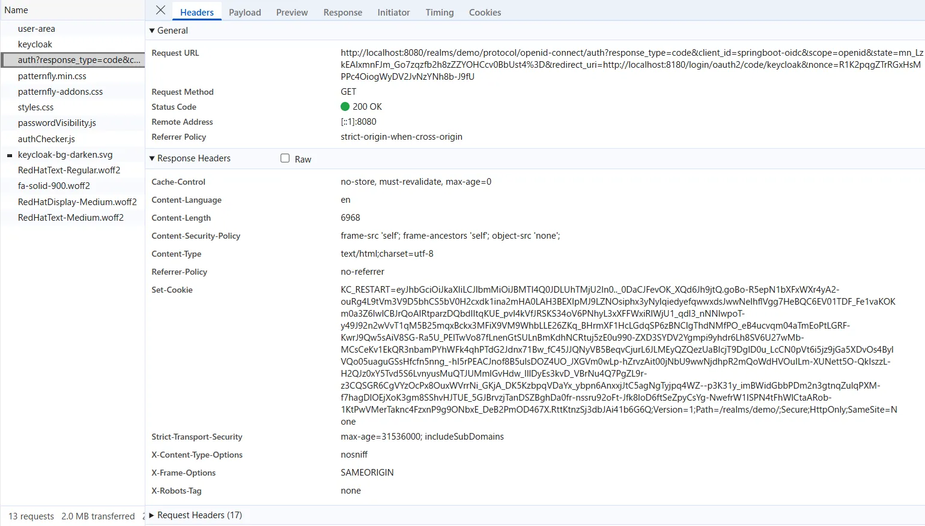Open the Initiator tab

[393, 12]
